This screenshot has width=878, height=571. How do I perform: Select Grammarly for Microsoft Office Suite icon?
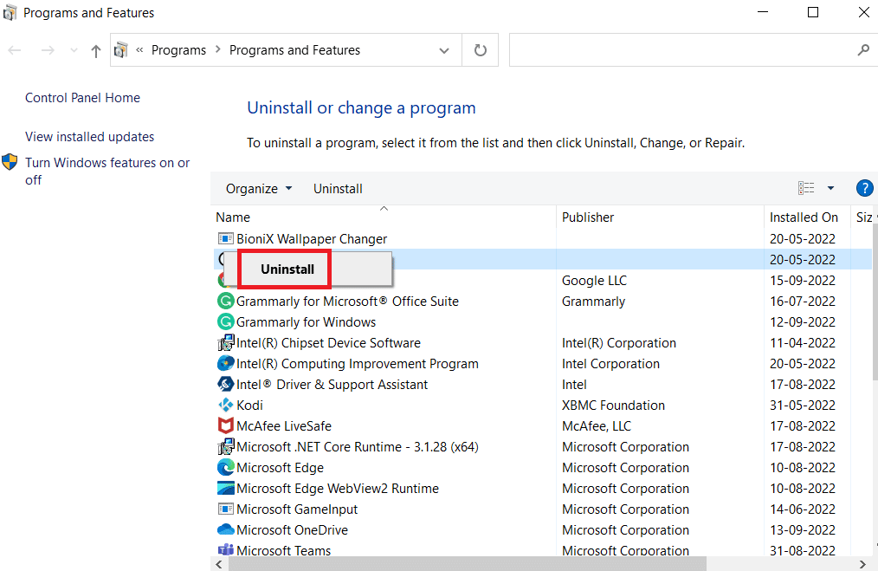point(225,301)
